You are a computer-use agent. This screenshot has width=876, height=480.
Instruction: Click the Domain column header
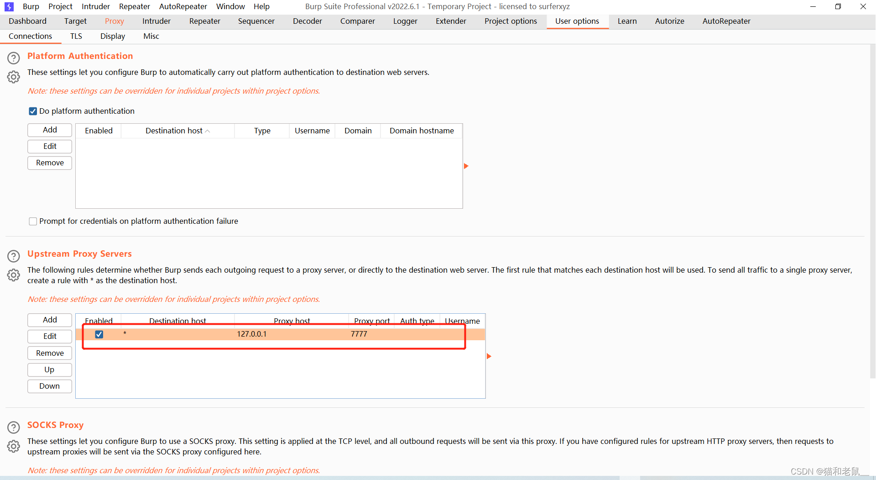[358, 131]
